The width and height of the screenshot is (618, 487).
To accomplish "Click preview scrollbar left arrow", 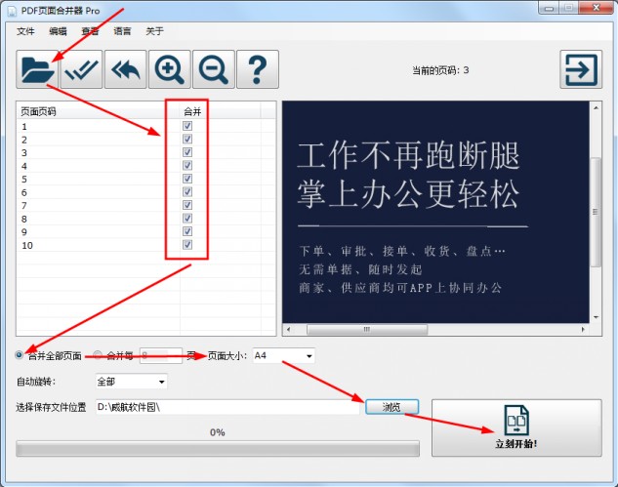I will click(x=289, y=330).
